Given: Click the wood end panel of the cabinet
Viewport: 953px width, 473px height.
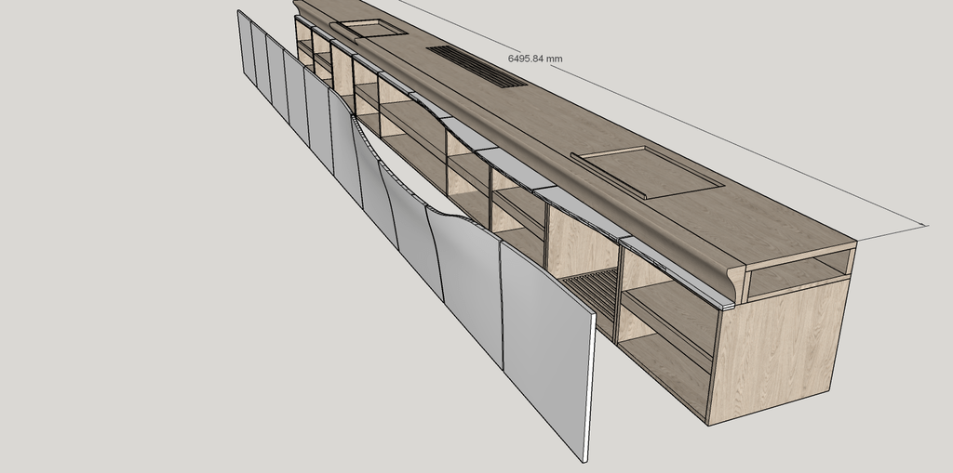Looking at the screenshot, I should pyautogui.click(x=778, y=349).
